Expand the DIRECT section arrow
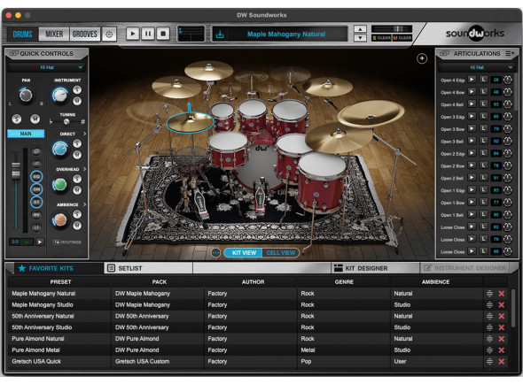This screenshot has height=384, width=523. 84,134
